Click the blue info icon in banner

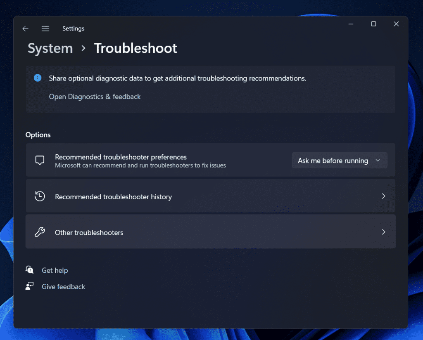(38, 78)
